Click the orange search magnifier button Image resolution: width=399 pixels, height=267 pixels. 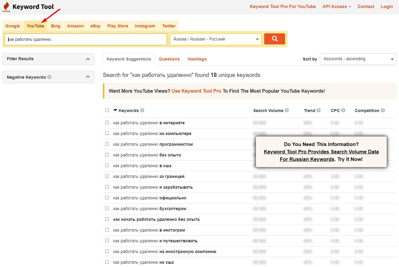click(x=275, y=39)
